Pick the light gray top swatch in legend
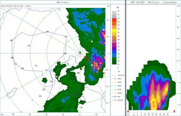 pyautogui.click(x=114, y=13)
